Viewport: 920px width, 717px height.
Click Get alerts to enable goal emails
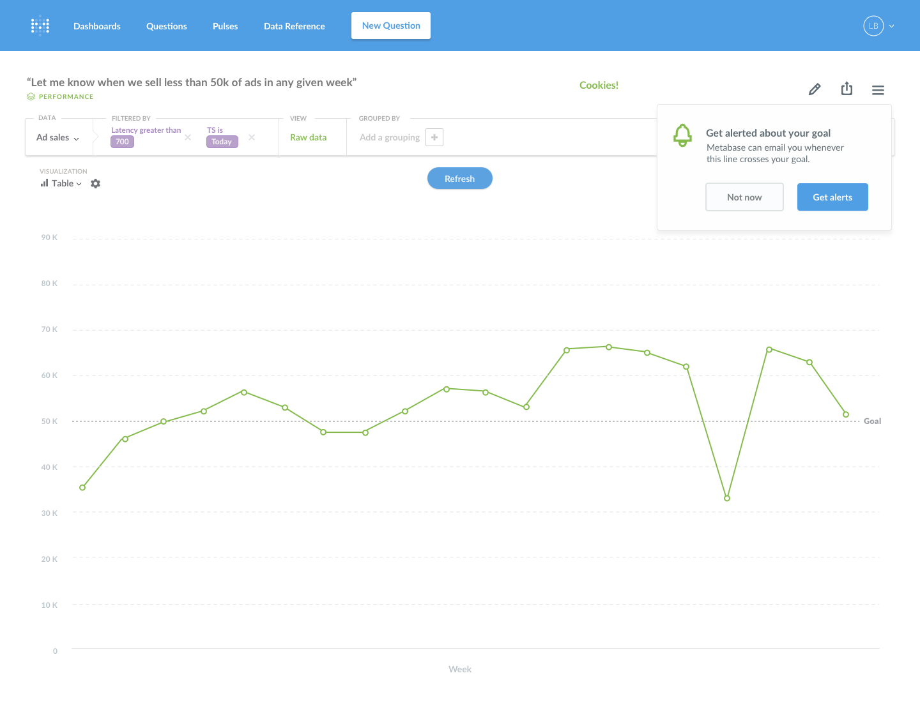832,197
